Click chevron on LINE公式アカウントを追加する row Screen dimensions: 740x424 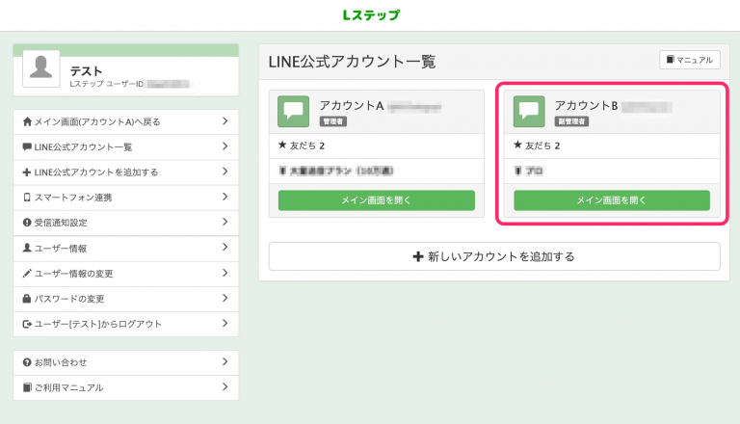(x=225, y=172)
